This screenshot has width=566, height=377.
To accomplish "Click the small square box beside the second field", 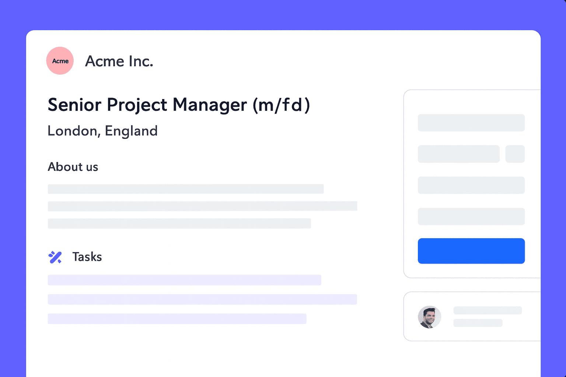I will point(515,154).
